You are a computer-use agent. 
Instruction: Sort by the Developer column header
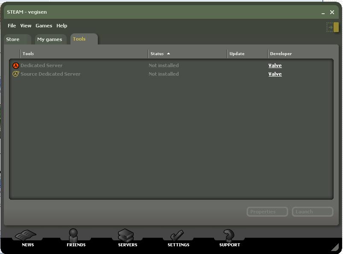(301, 53)
